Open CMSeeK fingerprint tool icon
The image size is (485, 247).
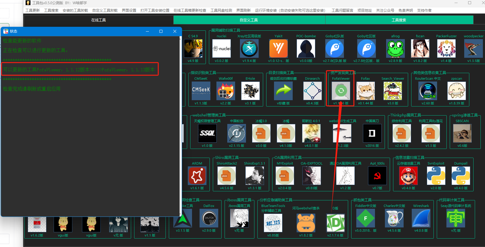point(201,91)
